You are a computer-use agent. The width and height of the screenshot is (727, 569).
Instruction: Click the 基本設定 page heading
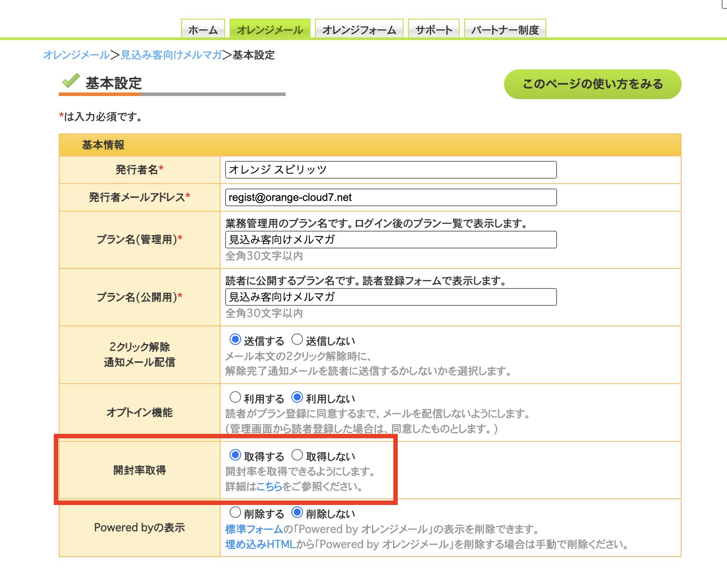[113, 83]
